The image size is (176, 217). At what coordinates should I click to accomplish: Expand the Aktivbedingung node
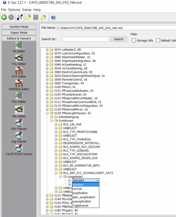tap(51, 117)
